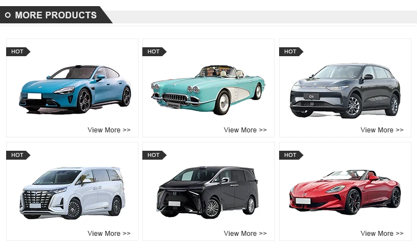Select the white minivan product image

coord(72,193)
